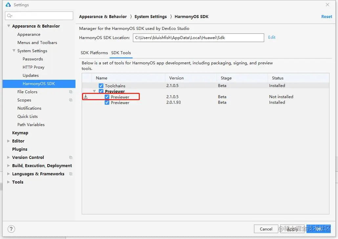Open help with the question mark icon
The height and width of the screenshot is (239, 338).
point(11,229)
